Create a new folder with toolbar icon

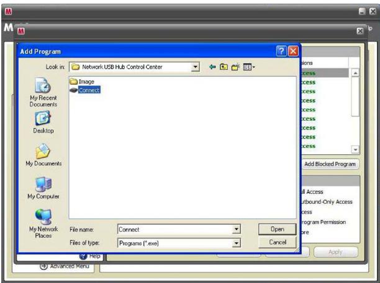point(235,67)
